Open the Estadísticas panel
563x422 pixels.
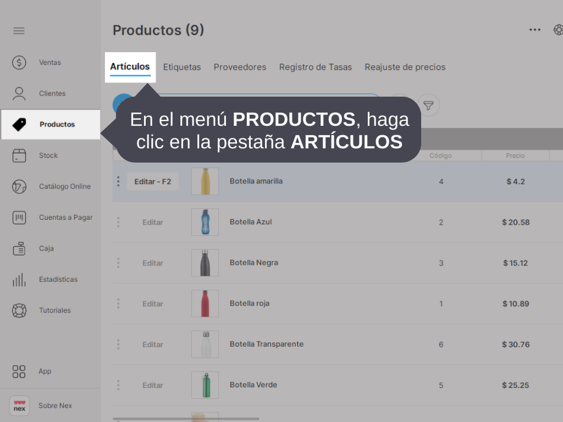55,279
